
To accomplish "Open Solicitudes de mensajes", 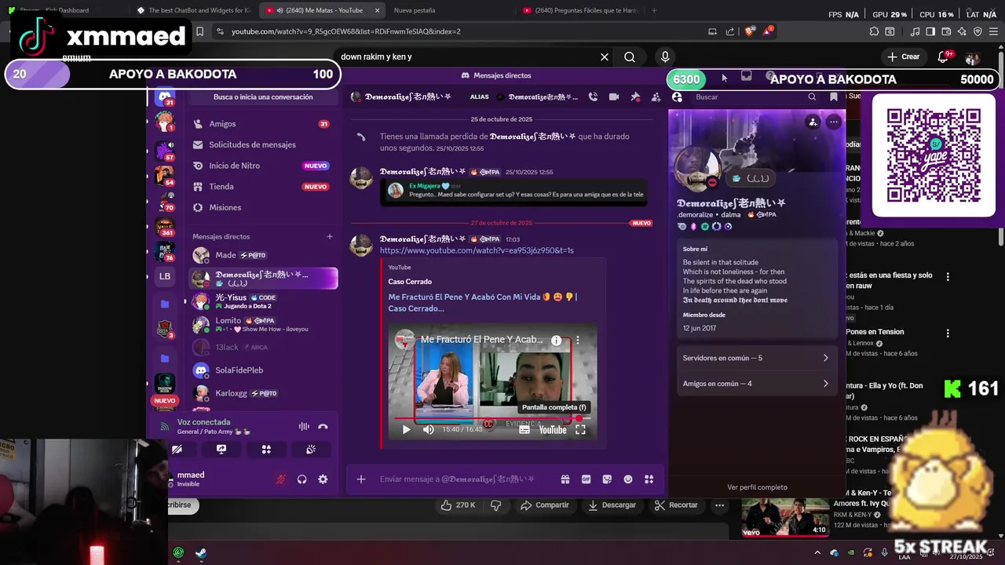I will click(263, 144).
